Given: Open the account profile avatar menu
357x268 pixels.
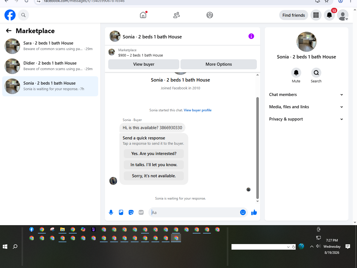Looking at the screenshot, I should [x=343, y=15].
